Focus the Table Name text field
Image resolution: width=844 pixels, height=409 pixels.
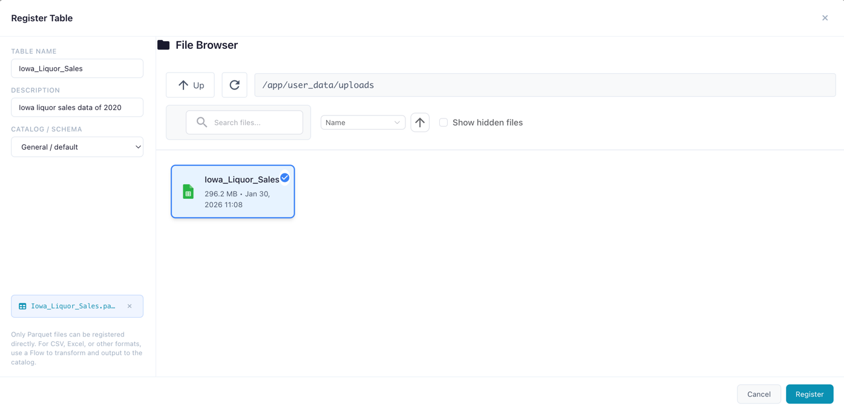click(77, 68)
